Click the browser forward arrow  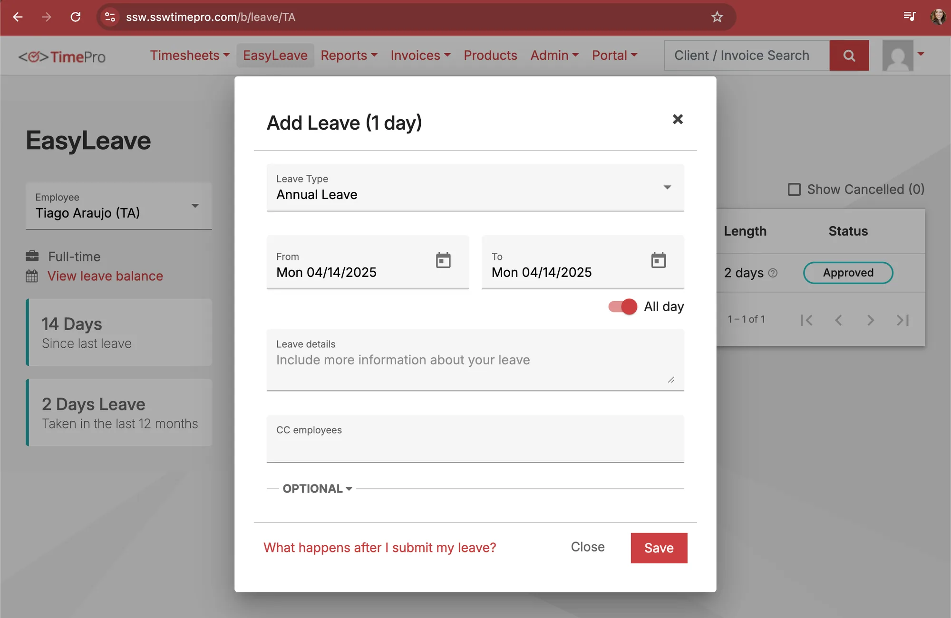tap(46, 17)
